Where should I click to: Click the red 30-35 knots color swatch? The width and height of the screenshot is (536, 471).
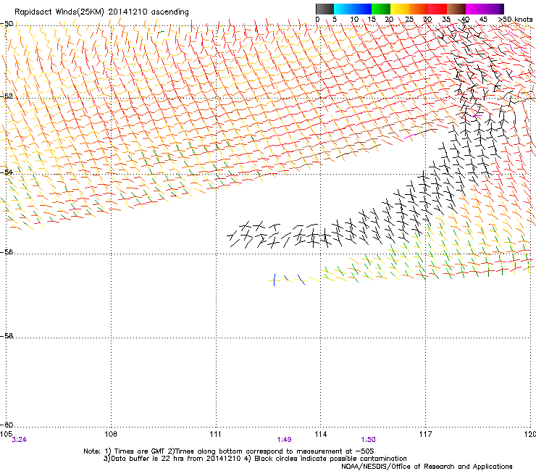tap(437, 9)
